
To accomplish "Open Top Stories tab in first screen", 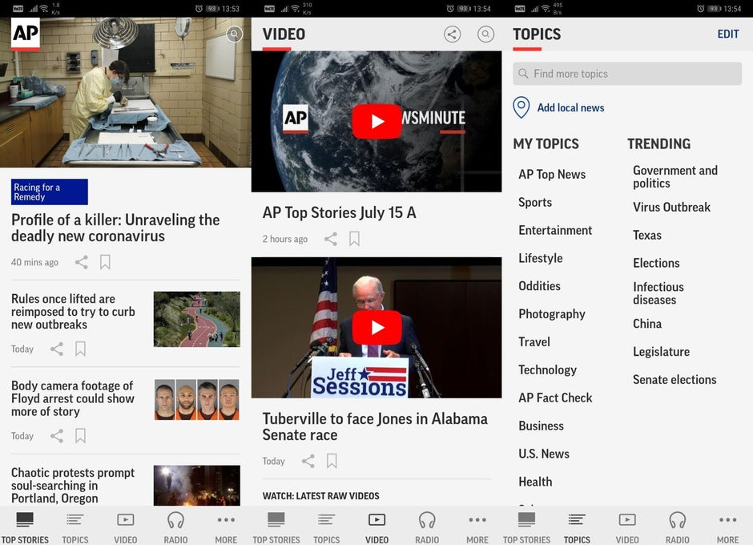I will [x=25, y=527].
